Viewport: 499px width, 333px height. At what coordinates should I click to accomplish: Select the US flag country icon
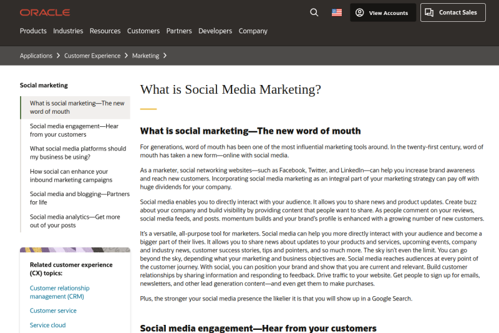click(337, 12)
